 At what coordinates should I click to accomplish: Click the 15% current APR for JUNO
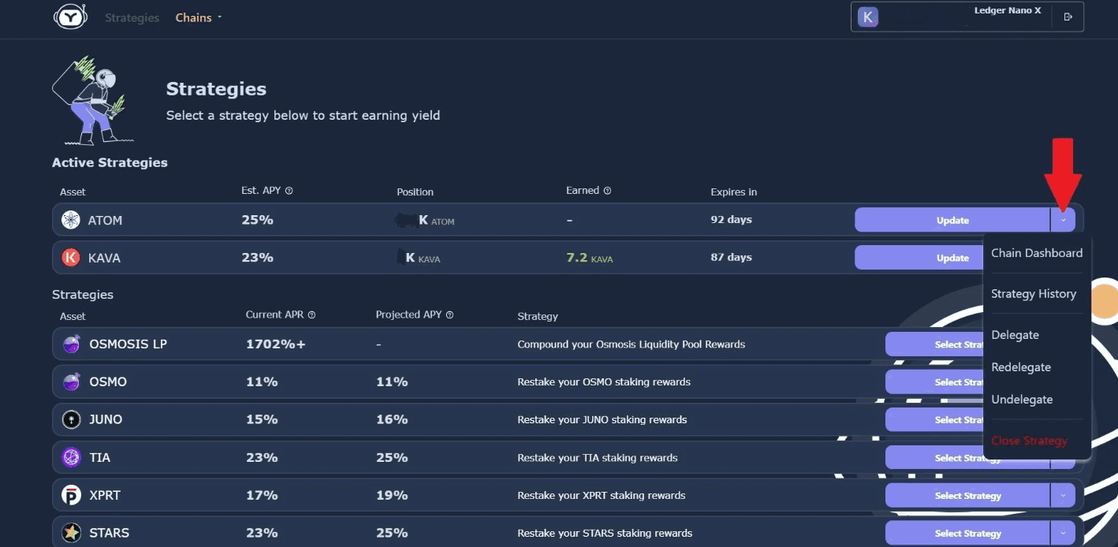(262, 419)
